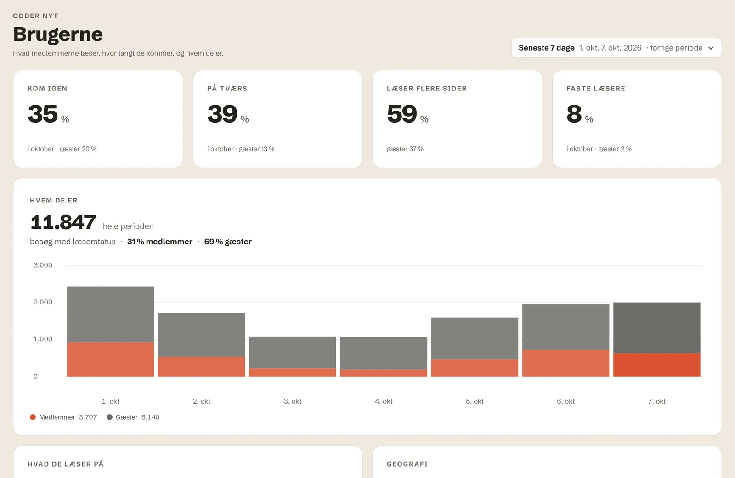735x478 pixels.
Task: Click the Gæster segment of the 6. okt bar
Action: point(565,327)
